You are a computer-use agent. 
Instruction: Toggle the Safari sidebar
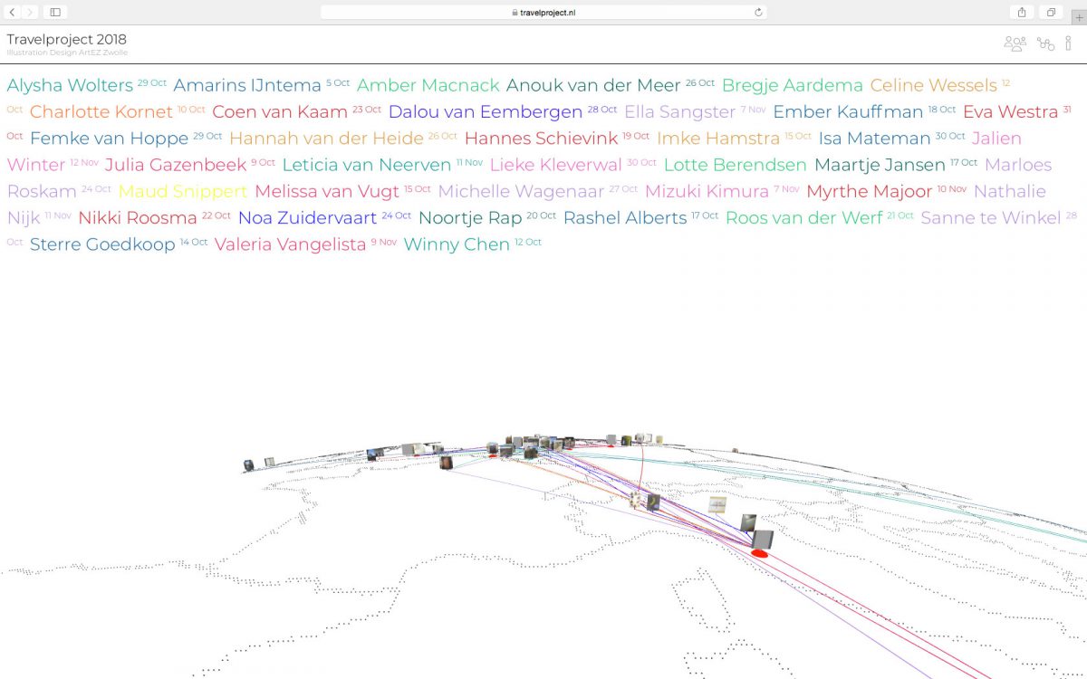pyautogui.click(x=55, y=12)
